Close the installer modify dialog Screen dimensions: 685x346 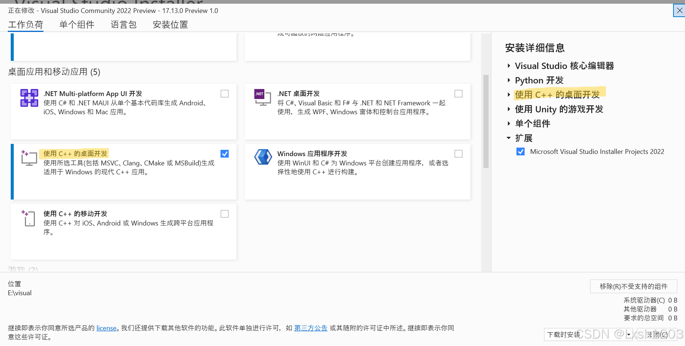679,10
